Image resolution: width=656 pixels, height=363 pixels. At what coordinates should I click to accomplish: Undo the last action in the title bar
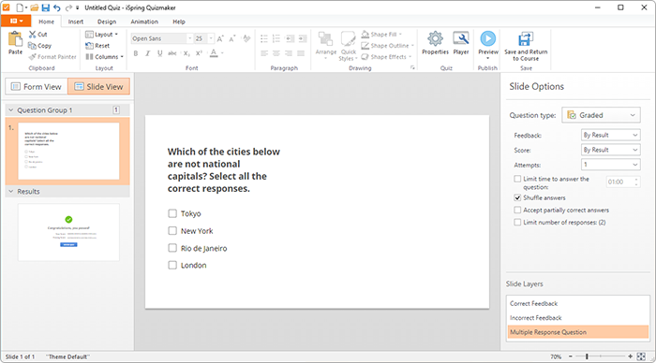point(57,7)
